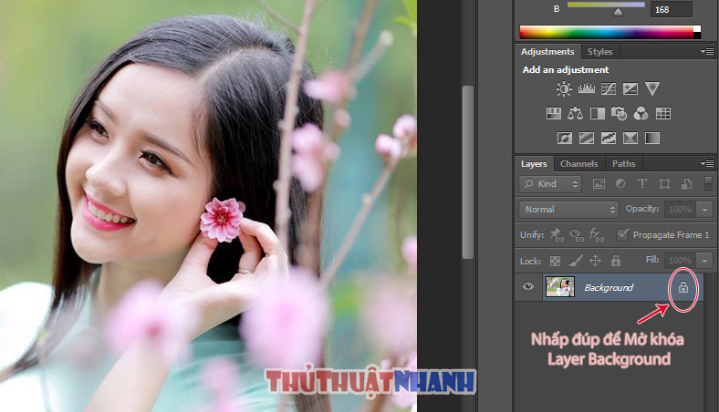Add a Gradient Map adjustment
The height and width of the screenshot is (412, 719).
click(x=652, y=138)
